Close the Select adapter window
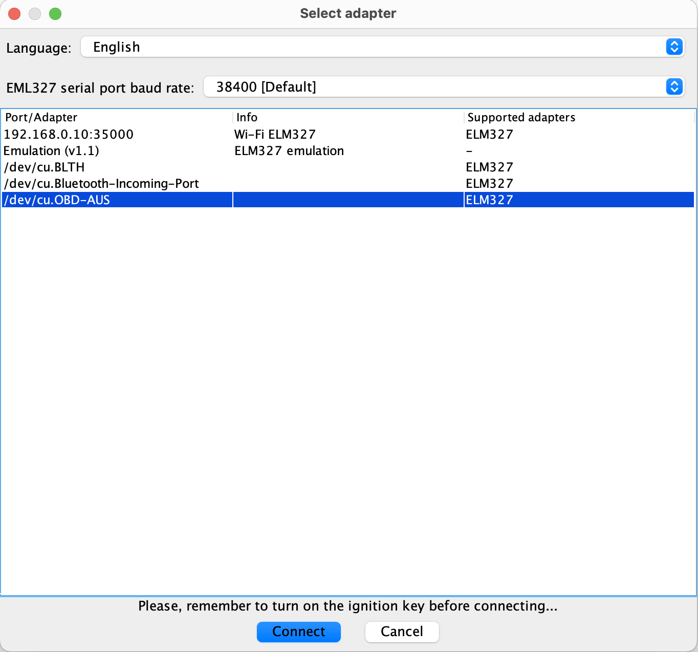Viewport: 698px width, 652px height. [14, 14]
